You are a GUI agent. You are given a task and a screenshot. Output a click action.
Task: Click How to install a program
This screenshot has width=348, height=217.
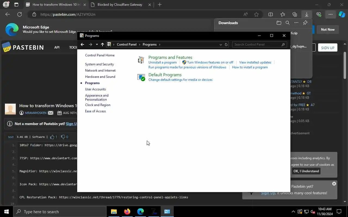tap(250, 67)
